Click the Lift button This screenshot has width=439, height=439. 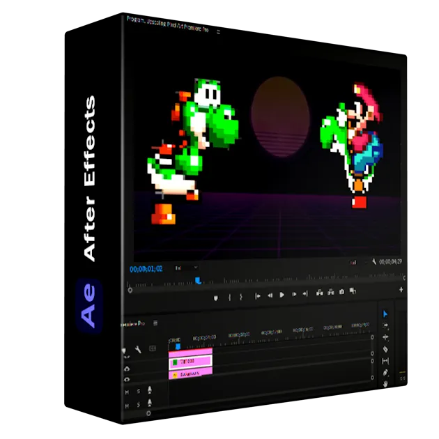pos(319,293)
